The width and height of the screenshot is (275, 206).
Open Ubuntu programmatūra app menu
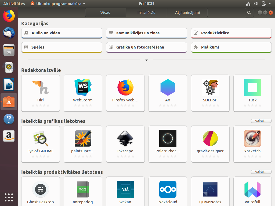(x=58, y=3)
